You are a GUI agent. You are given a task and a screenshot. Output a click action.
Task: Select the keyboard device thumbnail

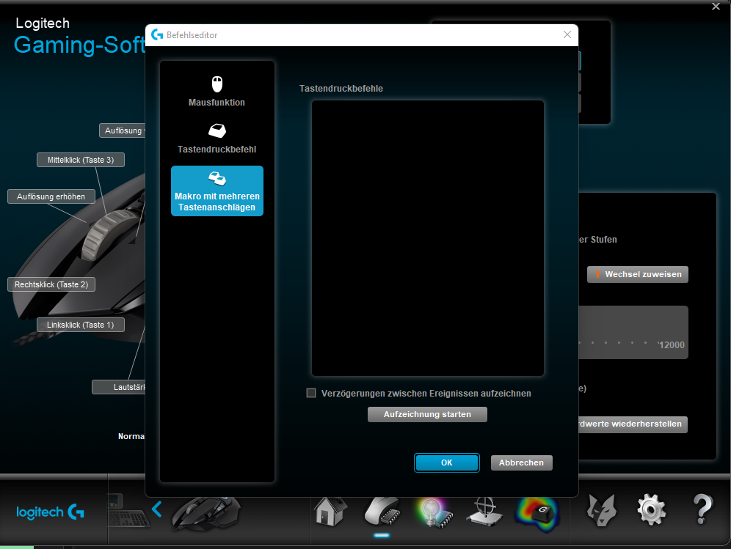click(127, 512)
